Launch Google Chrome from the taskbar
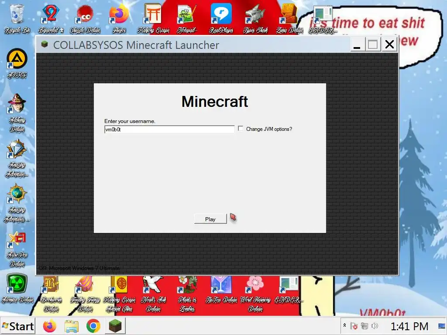The height and width of the screenshot is (335, 447). pos(93,326)
